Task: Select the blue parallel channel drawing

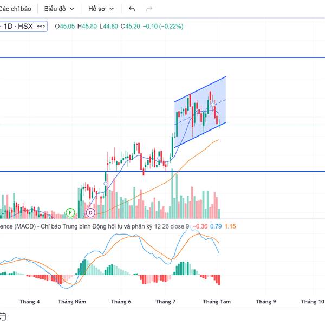Action: click(x=200, y=112)
